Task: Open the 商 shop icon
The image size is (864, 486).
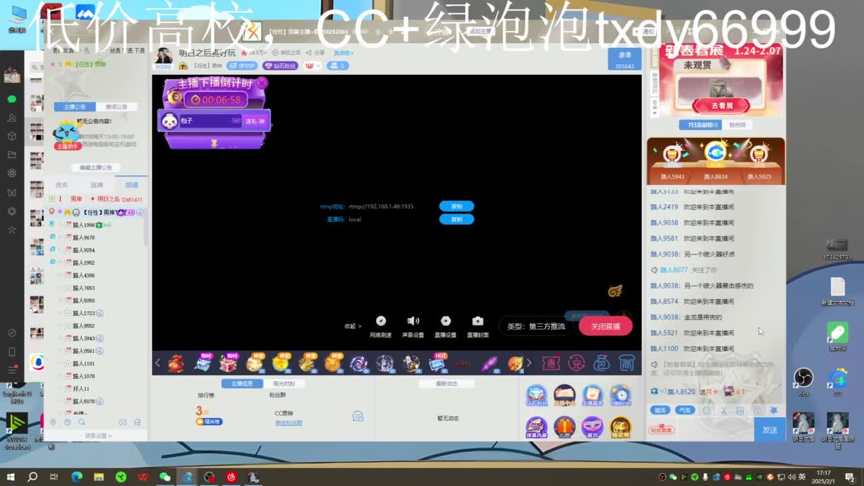Action: [626, 363]
